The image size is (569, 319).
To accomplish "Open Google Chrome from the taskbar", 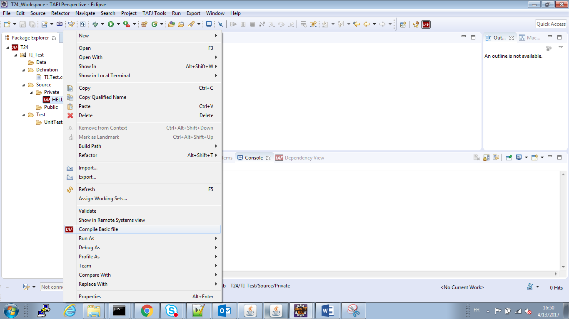I will click(146, 310).
